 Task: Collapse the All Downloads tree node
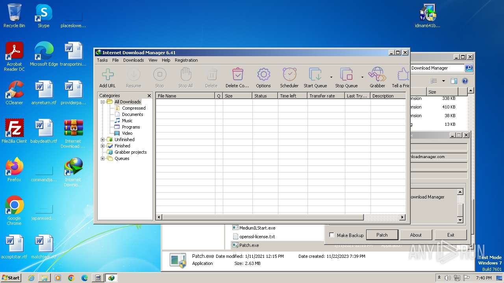click(x=103, y=102)
